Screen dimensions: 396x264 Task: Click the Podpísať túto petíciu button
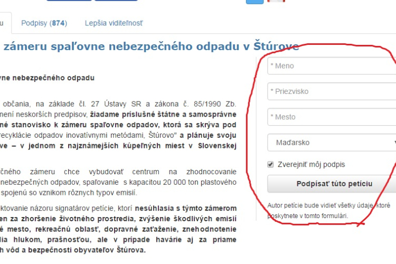332,184
